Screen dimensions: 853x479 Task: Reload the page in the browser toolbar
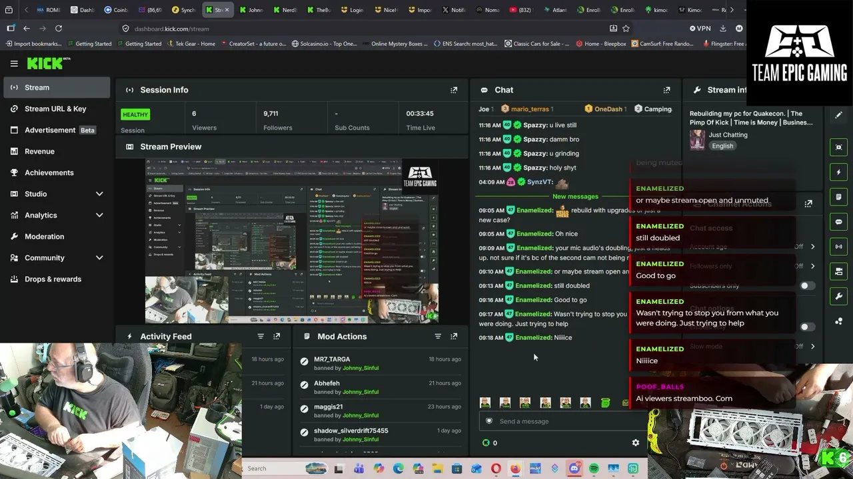[59, 29]
